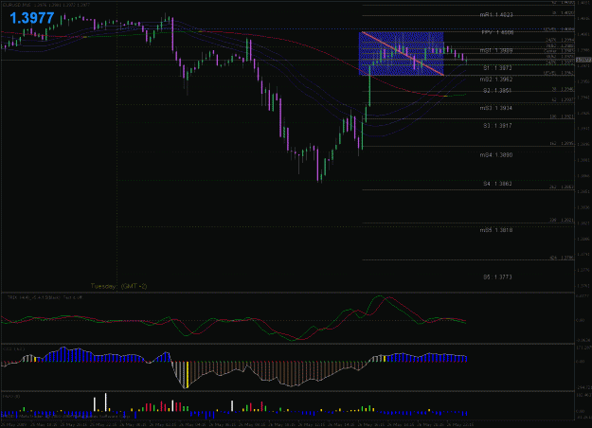Screen dimensions: 592x428
Task: Click the mS3: 1.3934 level label
Action: [496, 108]
